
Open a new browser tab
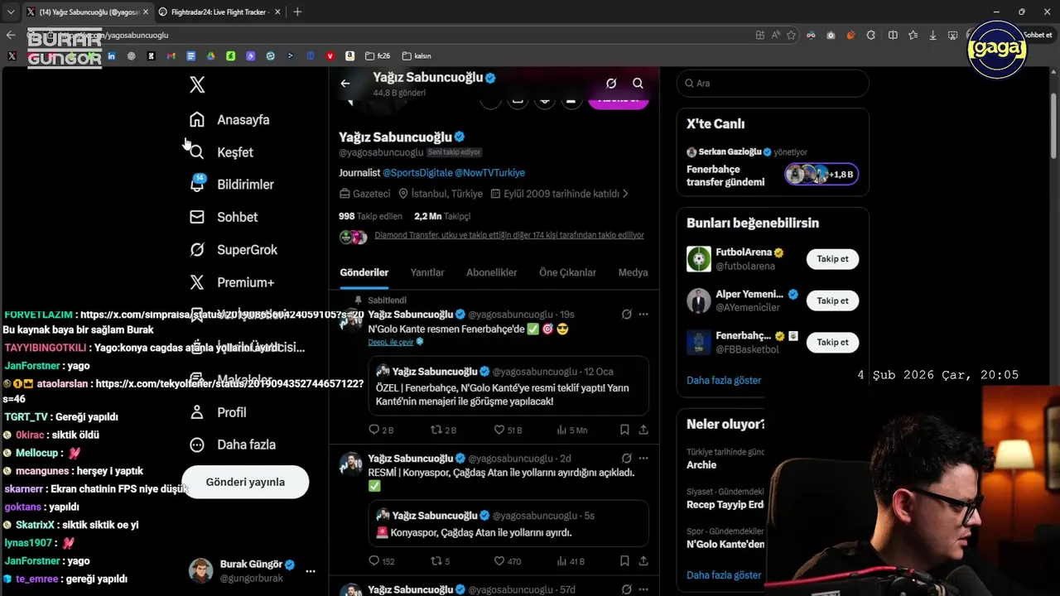297,12
